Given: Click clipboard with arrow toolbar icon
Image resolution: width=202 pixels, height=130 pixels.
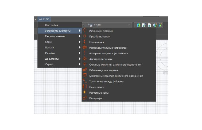Looking at the screenshot, I should tap(155, 25).
